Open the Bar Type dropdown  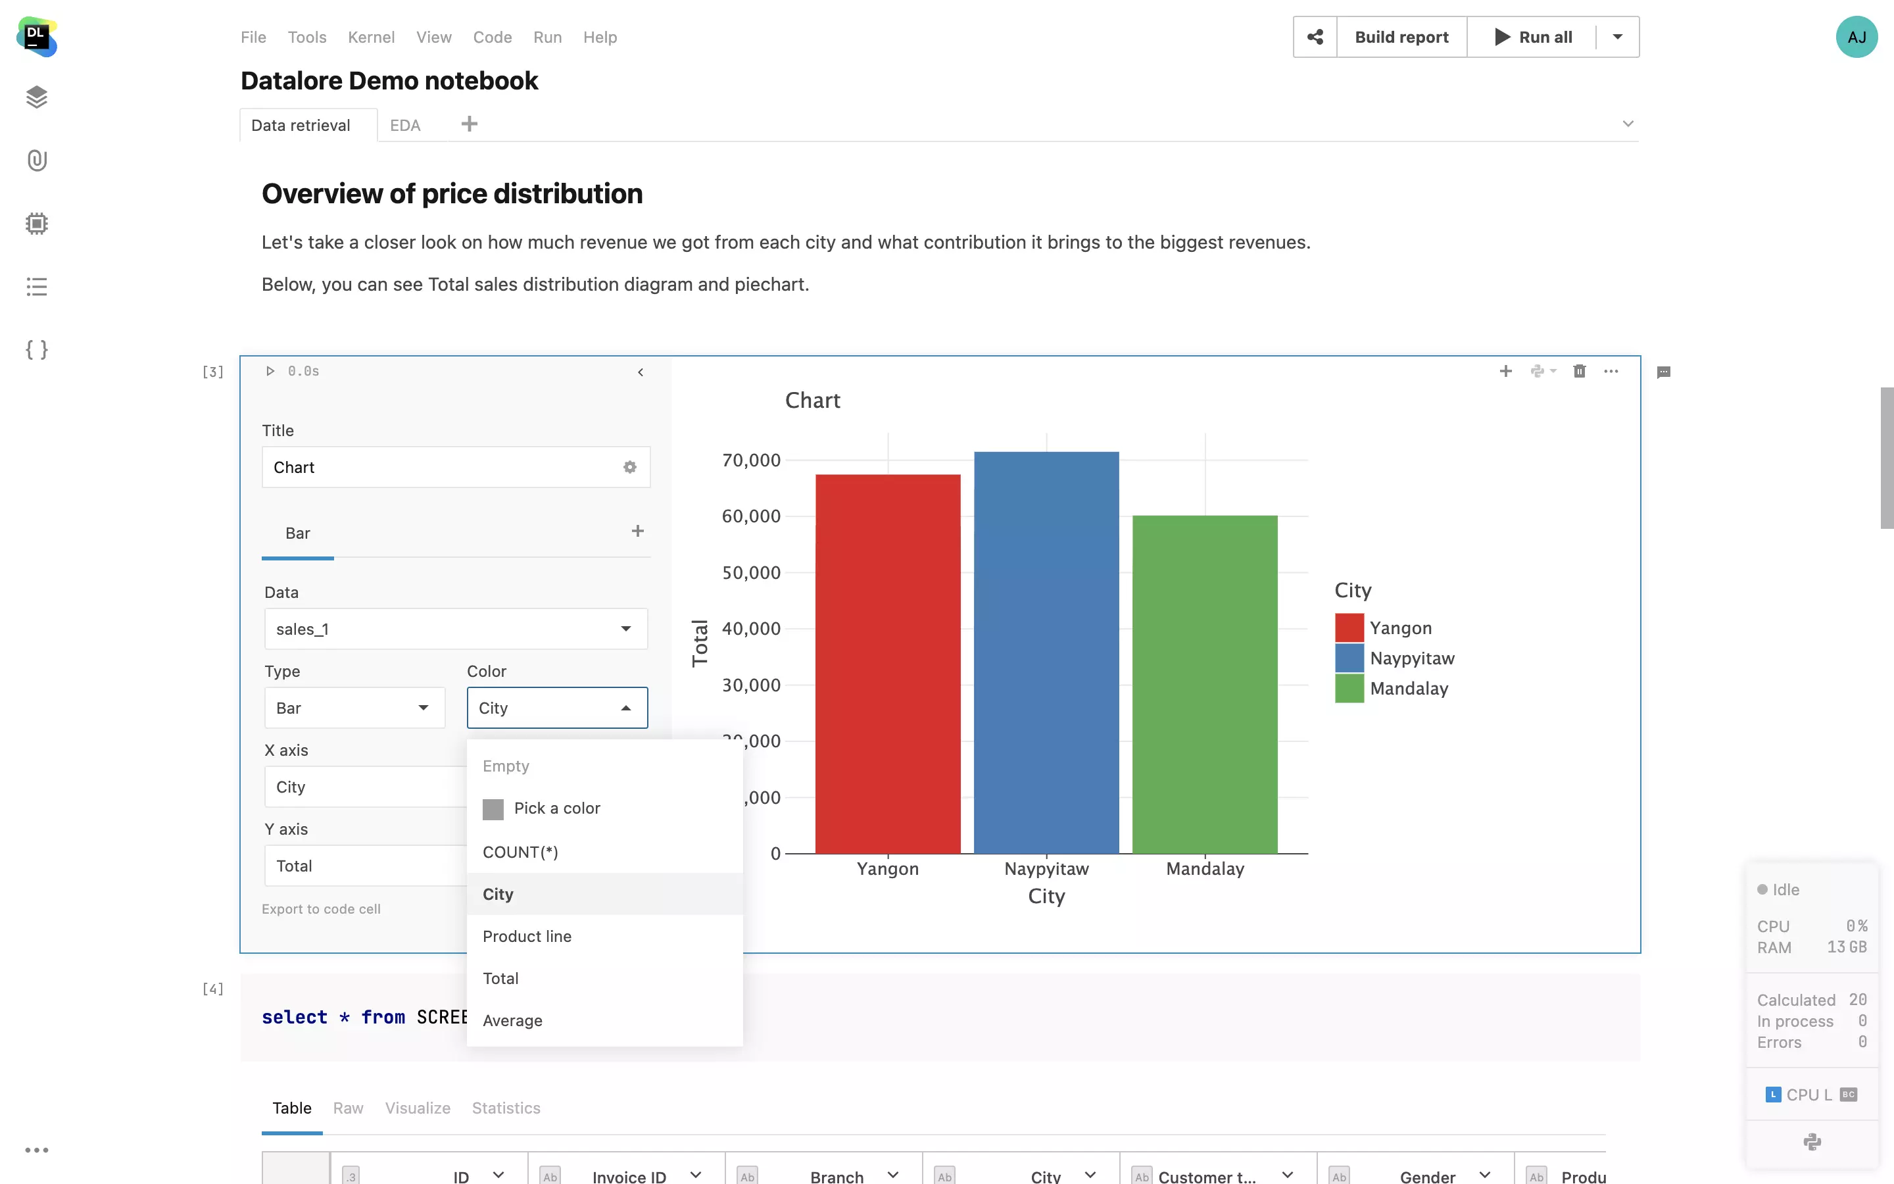click(423, 708)
